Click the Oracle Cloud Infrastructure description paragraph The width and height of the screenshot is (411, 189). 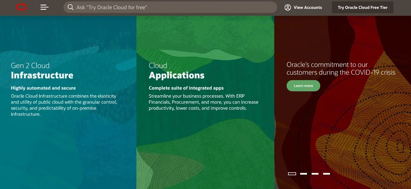[x=64, y=105]
